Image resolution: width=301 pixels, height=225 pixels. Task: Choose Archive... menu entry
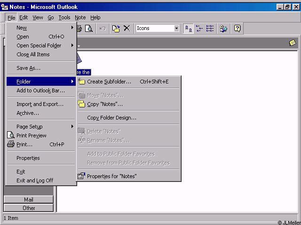(x=41, y=113)
